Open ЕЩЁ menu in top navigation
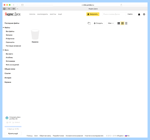 pyautogui.click(x=60, y=14)
